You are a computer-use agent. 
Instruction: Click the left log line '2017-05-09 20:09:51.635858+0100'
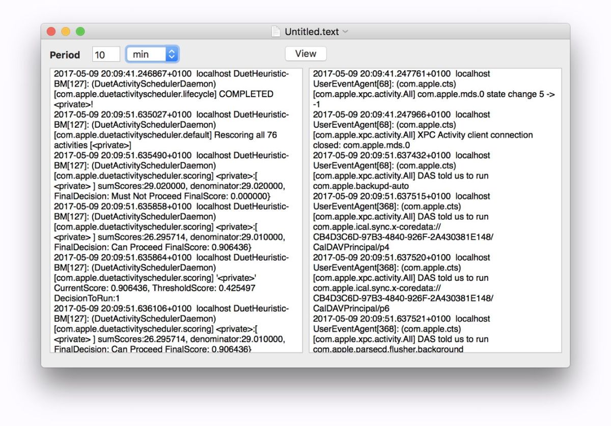123,207
